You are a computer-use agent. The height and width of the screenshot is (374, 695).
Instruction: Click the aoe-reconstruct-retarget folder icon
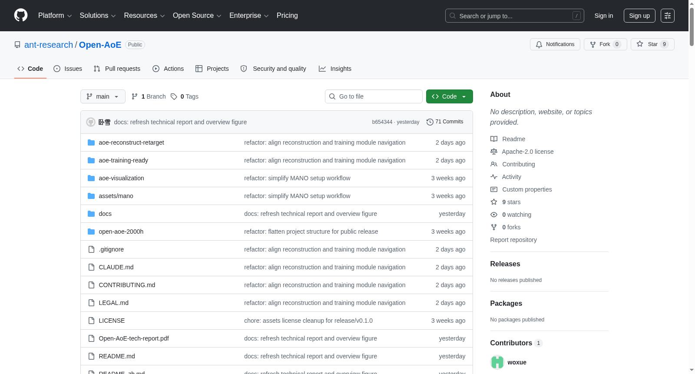point(91,142)
